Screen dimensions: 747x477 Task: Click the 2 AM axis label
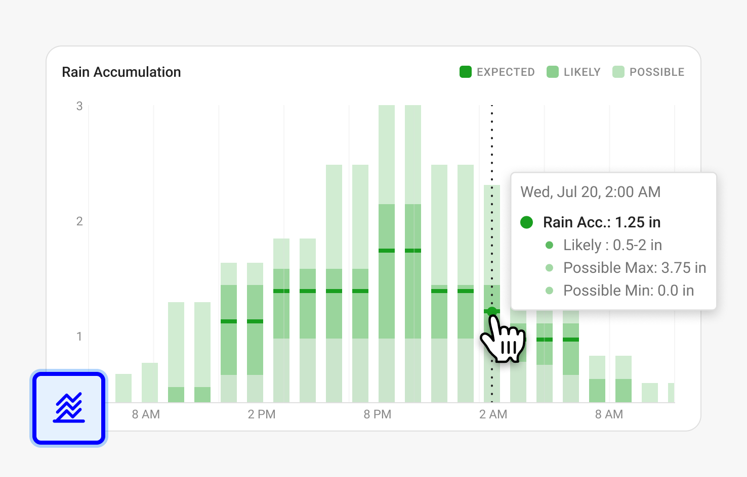point(493,414)
